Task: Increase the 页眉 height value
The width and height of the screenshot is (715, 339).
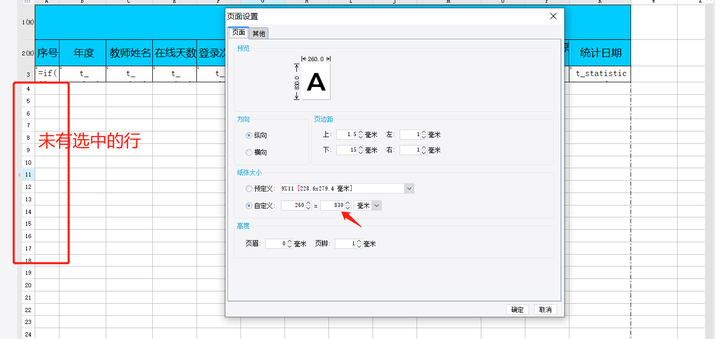Action: coord(290,242)
